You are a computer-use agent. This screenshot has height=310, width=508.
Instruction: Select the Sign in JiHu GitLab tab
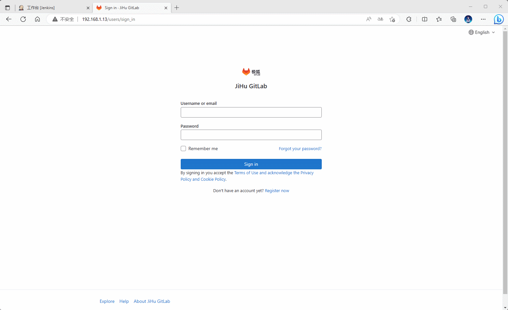[131, 8]
